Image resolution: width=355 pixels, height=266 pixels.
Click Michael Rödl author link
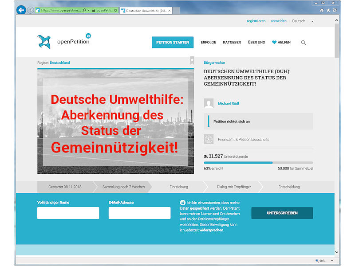(x=228, y=103)
